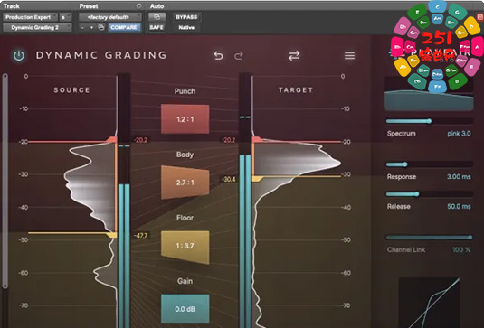Image resolution: width=484 pixels, height=328 pixels.
Task: Click the 'TARGET' histogram label
Action: [296, 90]
